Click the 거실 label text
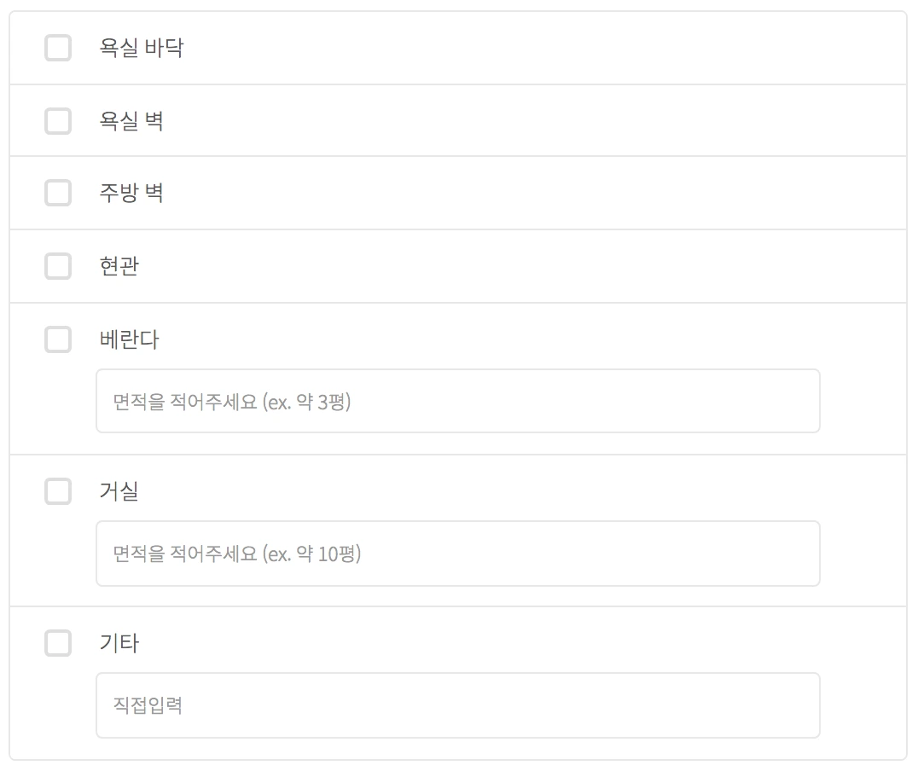This screenshot has height=771, width=918. (x=117, y=491)
